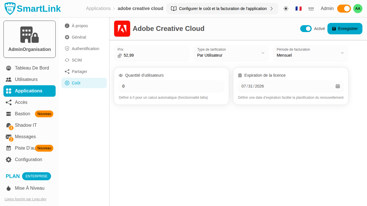Expand the billing configuration guide chevron

pyautogui.click(x=272, y=9)
